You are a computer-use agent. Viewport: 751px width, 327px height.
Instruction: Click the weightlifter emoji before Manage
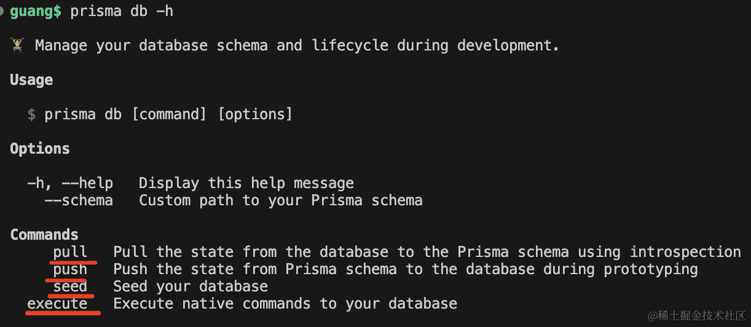tap(17, 45)
